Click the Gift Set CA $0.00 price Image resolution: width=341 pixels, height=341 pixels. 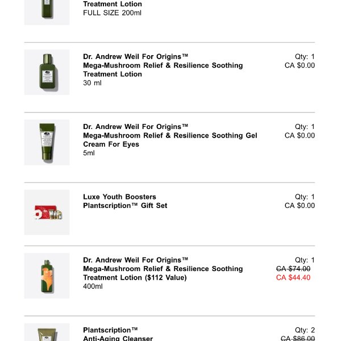[x=300, y=206]
